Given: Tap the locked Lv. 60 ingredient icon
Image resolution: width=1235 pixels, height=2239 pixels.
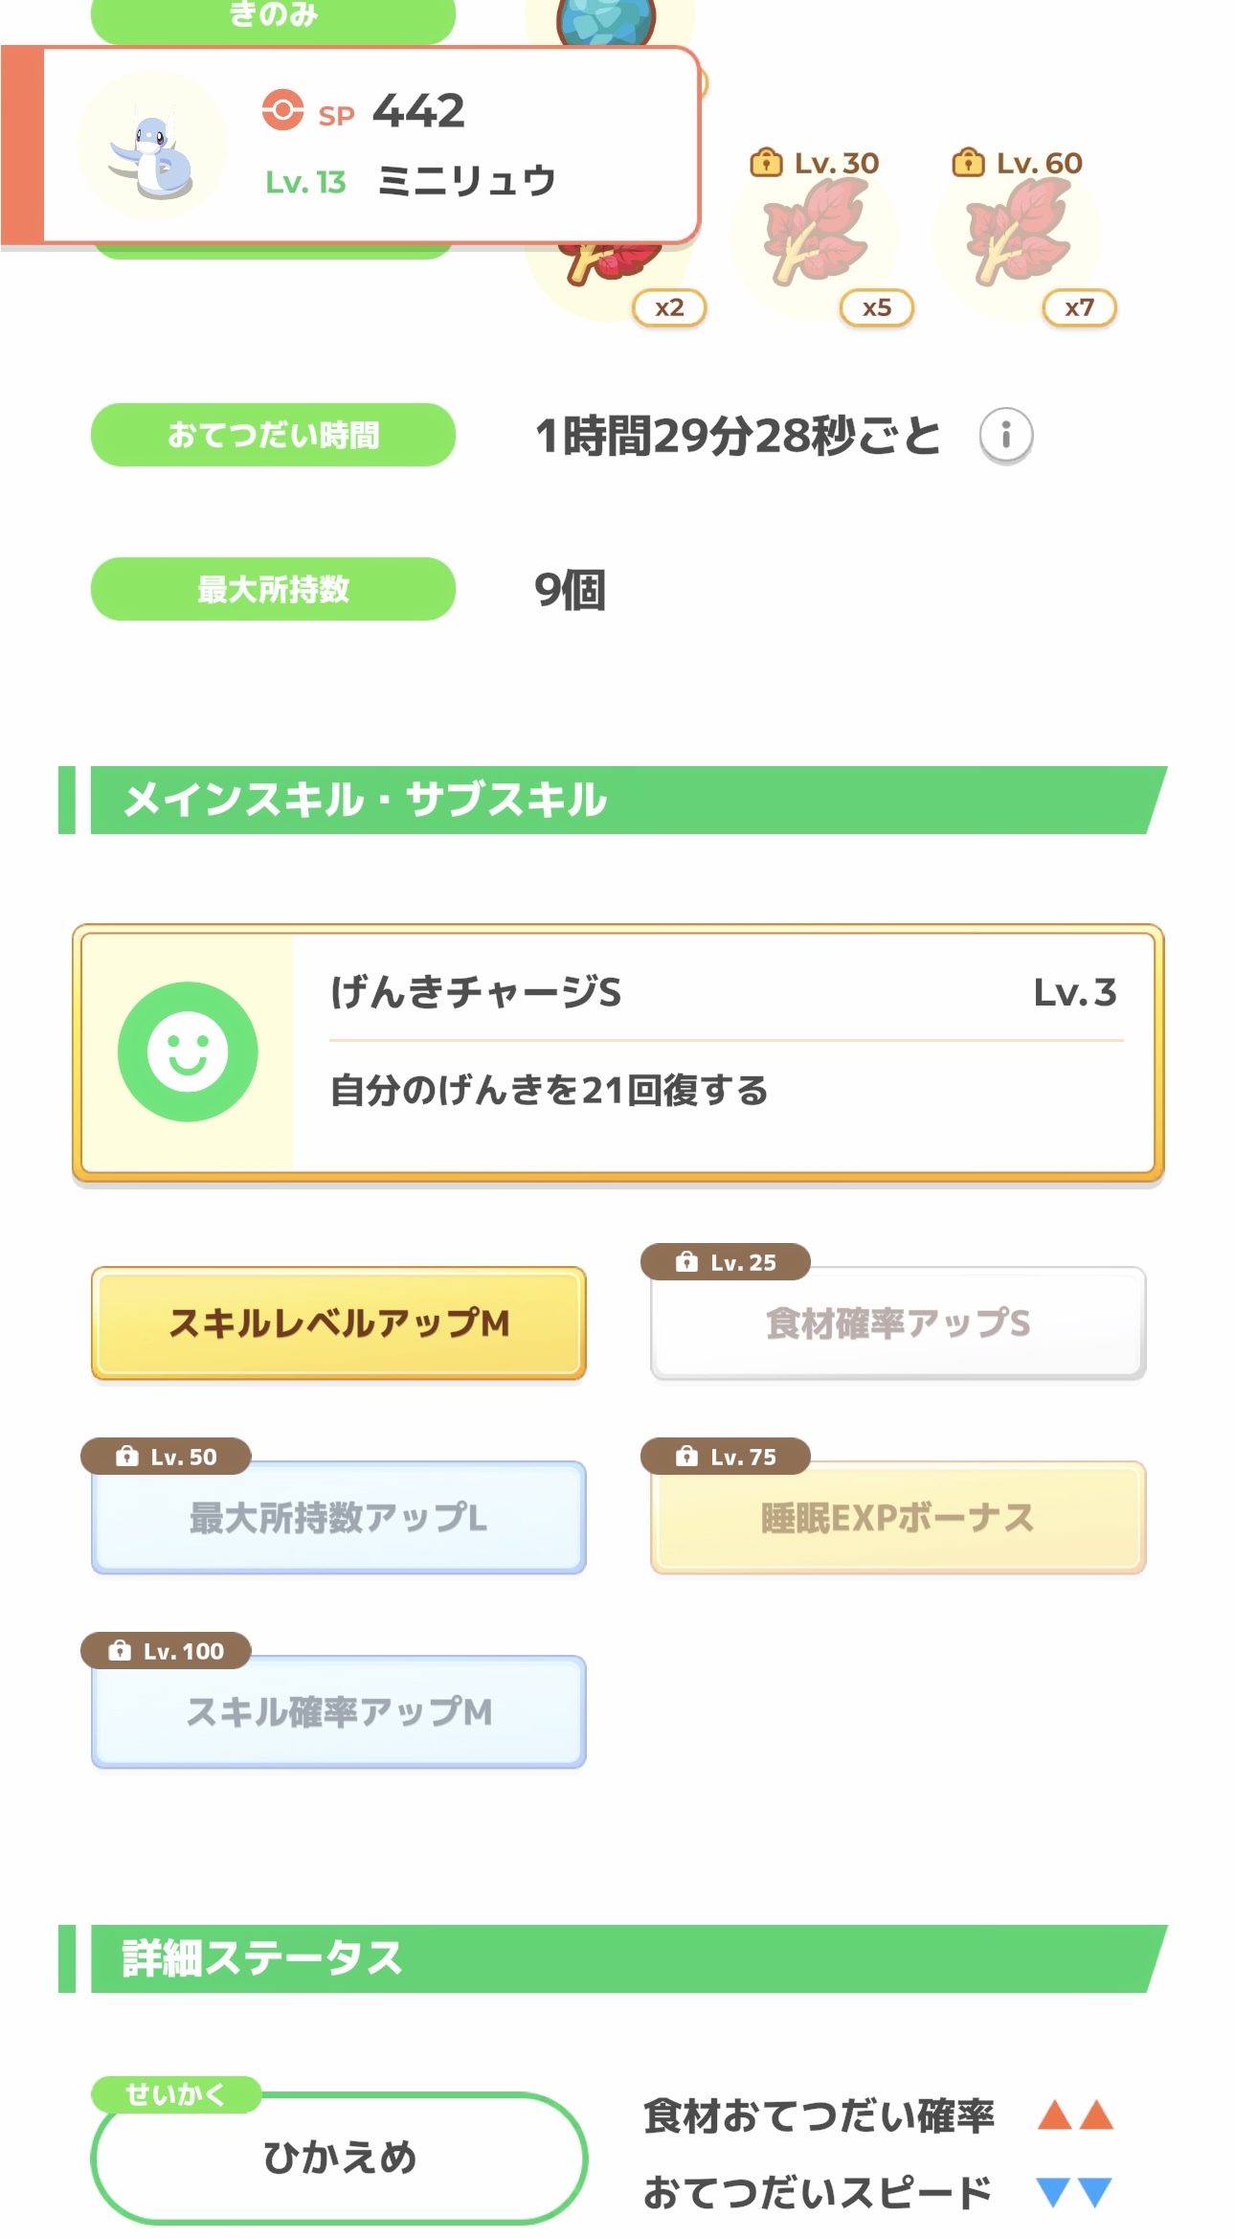Looking at the screenshot, I should point(1018,235).
